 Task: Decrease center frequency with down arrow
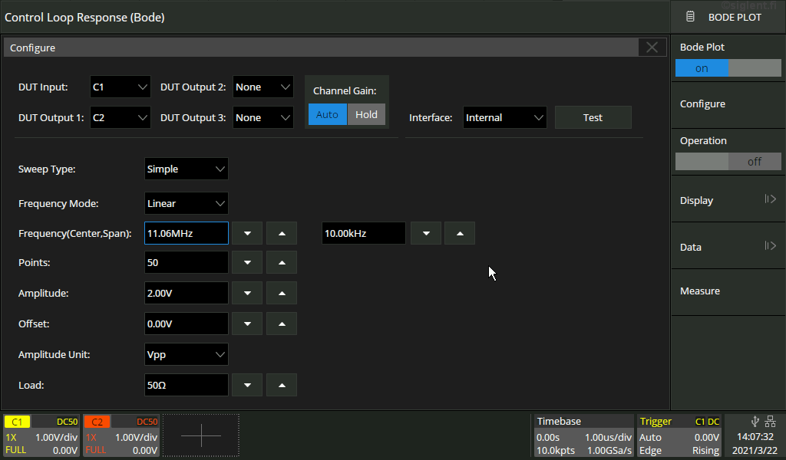pos(247,233)
